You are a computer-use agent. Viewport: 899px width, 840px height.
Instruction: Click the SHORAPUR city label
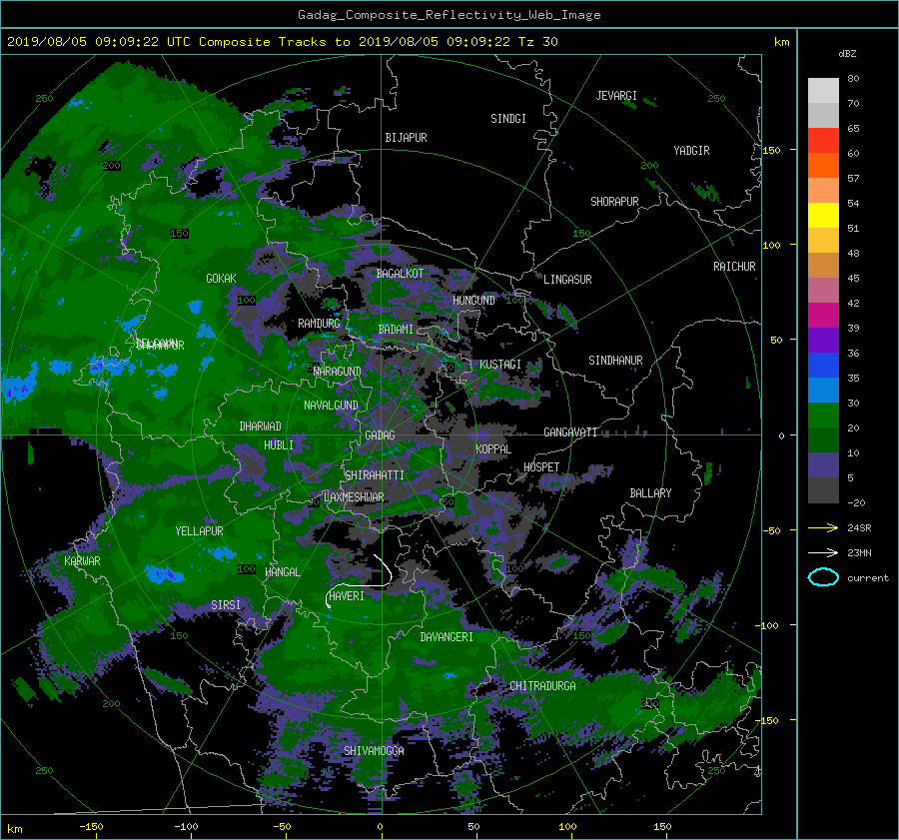point(614,202)
